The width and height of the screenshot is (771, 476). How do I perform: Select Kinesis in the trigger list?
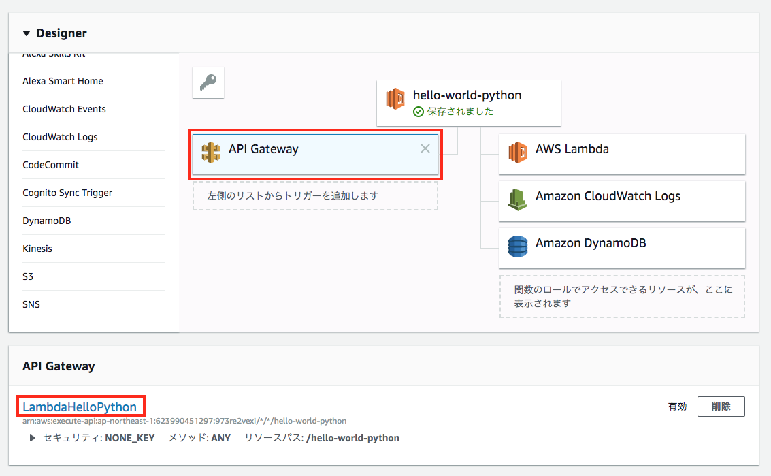click(37, 248)
